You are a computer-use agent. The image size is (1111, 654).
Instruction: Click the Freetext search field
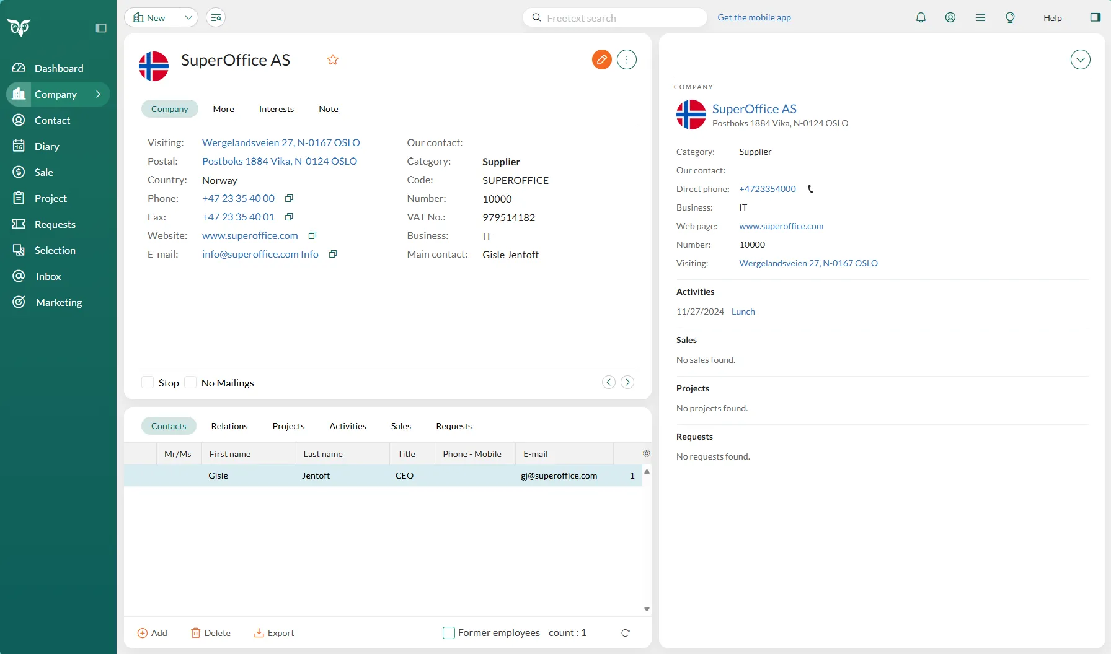620,18
